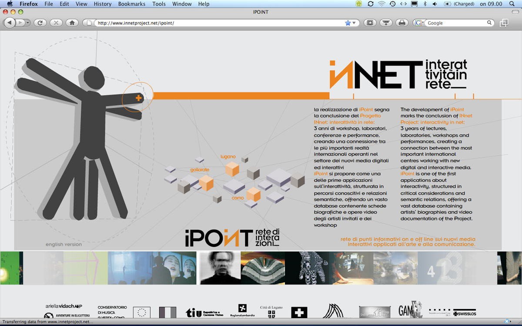This screenshot has width=522, height=326.
Task: Open the Apple menu
Action: 10,4
